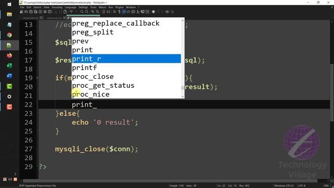The image size is (334, 188).
Task: Select printf in autocomplete list
Action: (126, 67)
